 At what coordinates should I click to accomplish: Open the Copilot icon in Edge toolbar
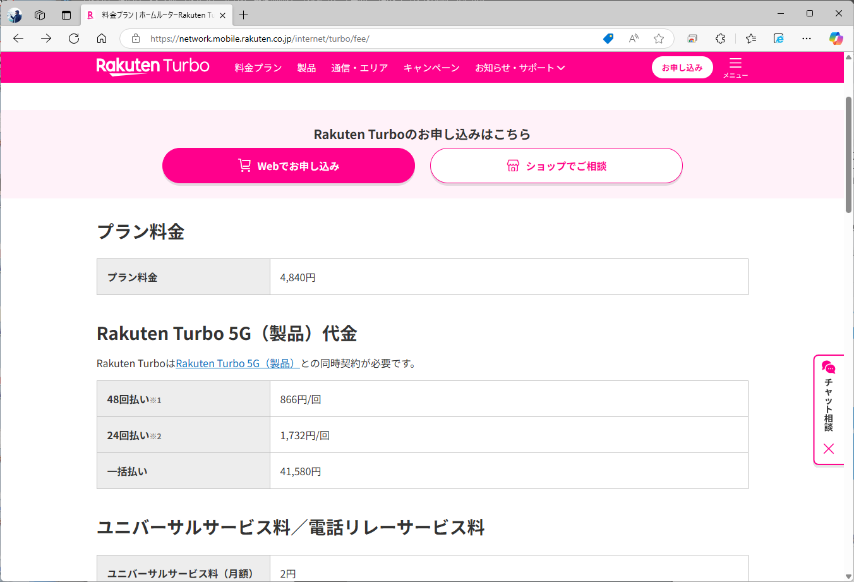(x=835, y=39)
